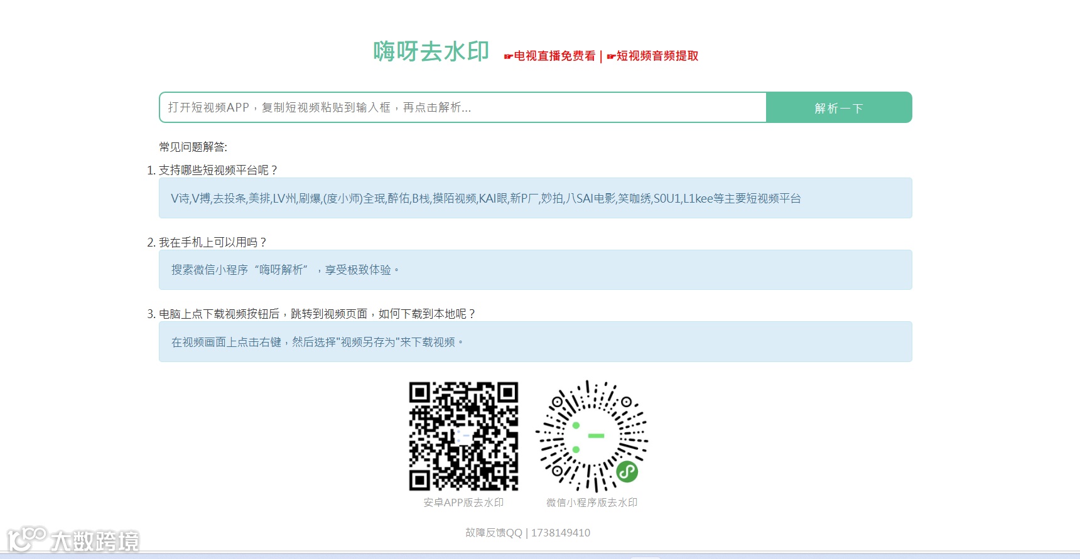Focus the short video link input field
This screenshot has width=1080, height=559.
pos(463,107)
